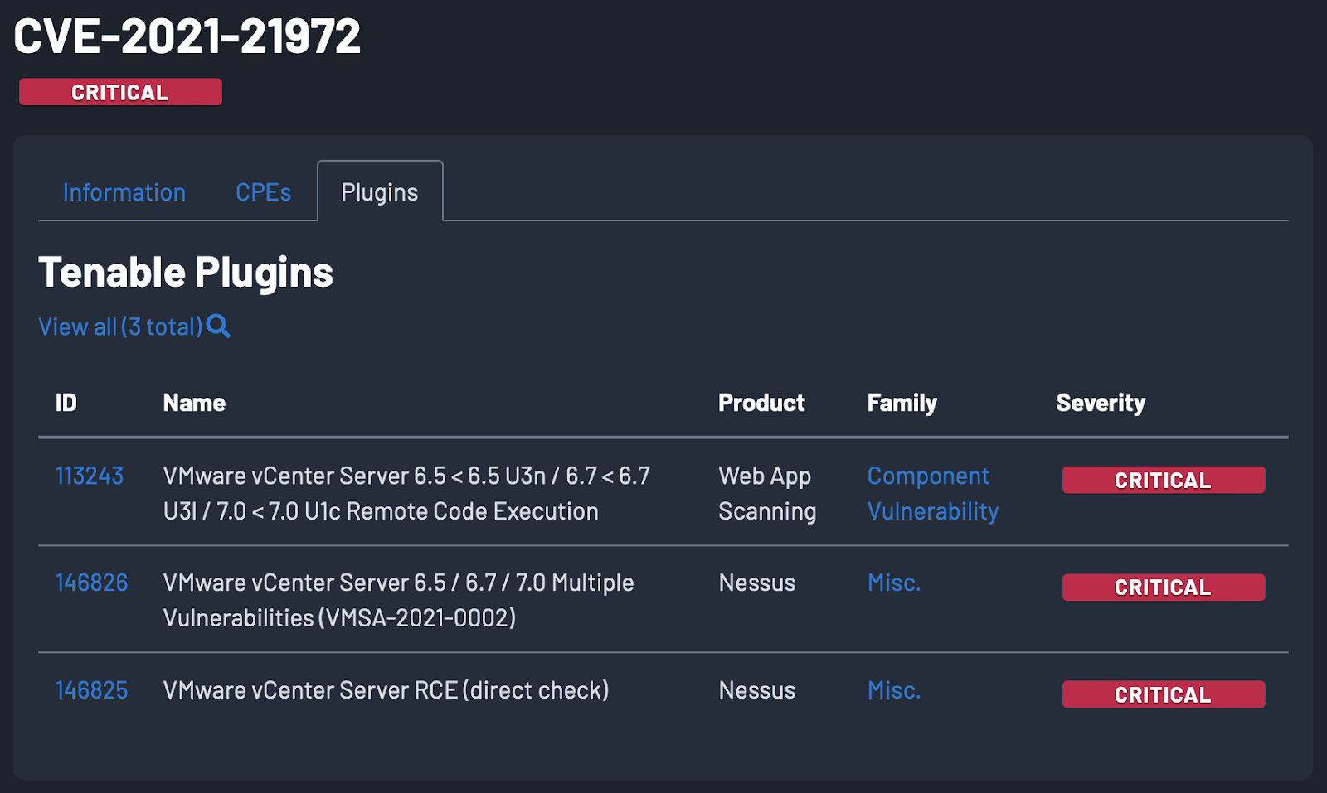
Task: Click the CRITICAL badge under CVE title
Action: coord(120,92)
